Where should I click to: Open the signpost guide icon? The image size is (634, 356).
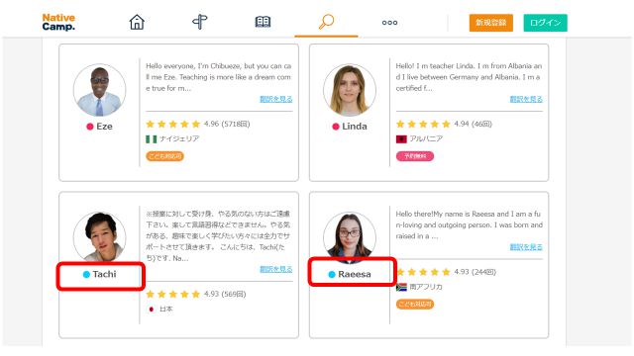click(x=200, y=22)
